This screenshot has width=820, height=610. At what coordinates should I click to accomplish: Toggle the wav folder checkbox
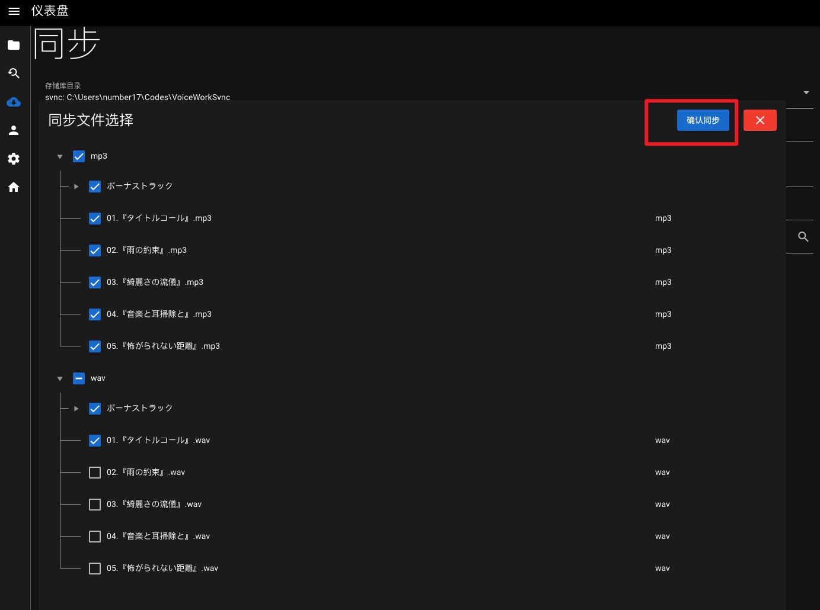(x=79, y=378)
